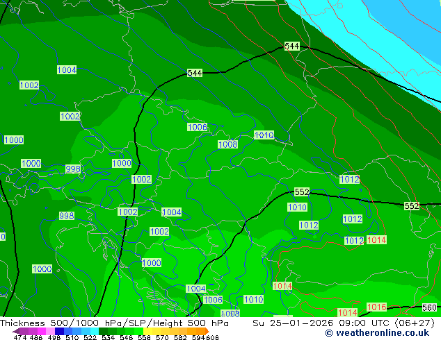Click the dark blue swatch in thickness legend
441x340 pixels.
59,331
